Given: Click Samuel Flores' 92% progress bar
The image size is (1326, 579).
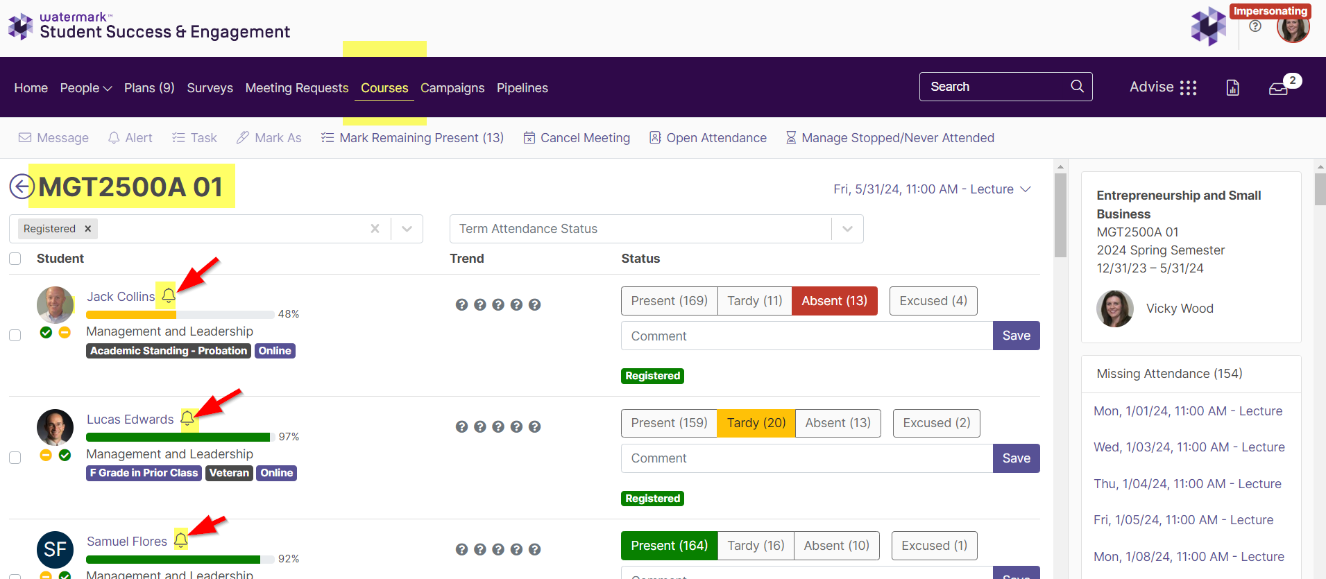Looking at the screenshot, I should [x=180, y=560].
